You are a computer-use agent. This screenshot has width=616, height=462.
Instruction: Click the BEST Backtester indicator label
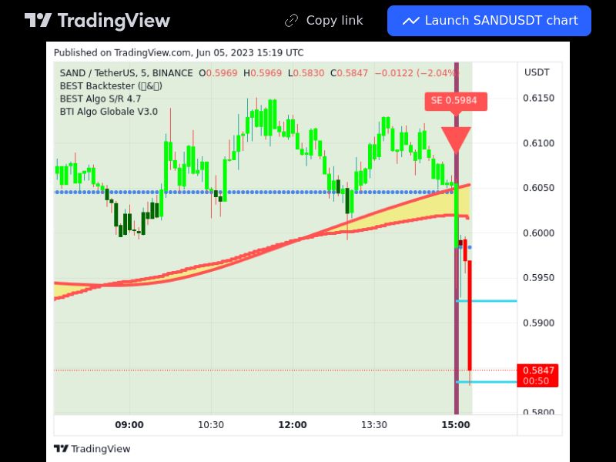point(111,85)
